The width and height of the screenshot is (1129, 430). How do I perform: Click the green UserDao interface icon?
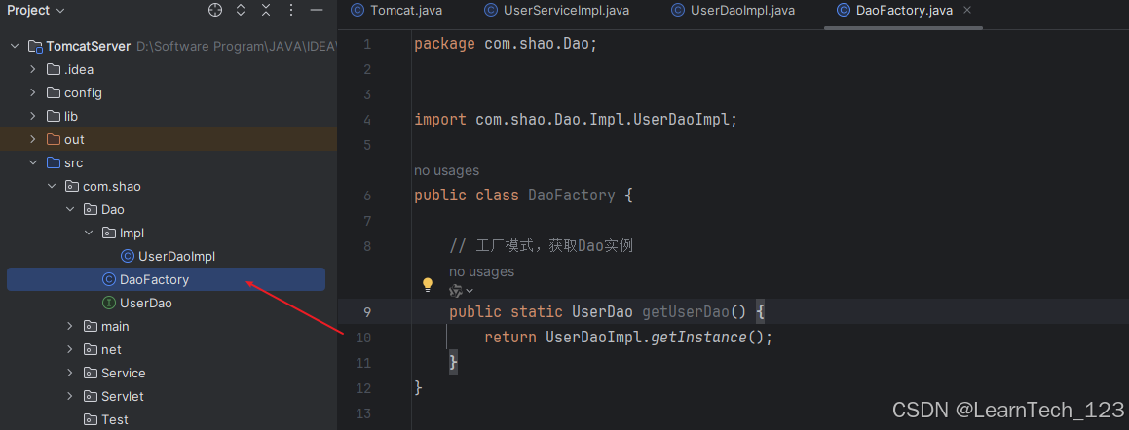pyautogui.click(x=109, y=303)
